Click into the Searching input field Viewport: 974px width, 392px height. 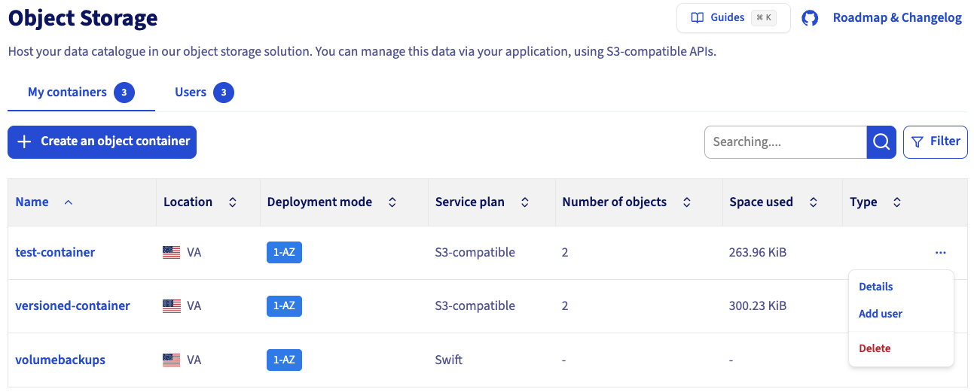pyautogui.click(x=785, y=142)
